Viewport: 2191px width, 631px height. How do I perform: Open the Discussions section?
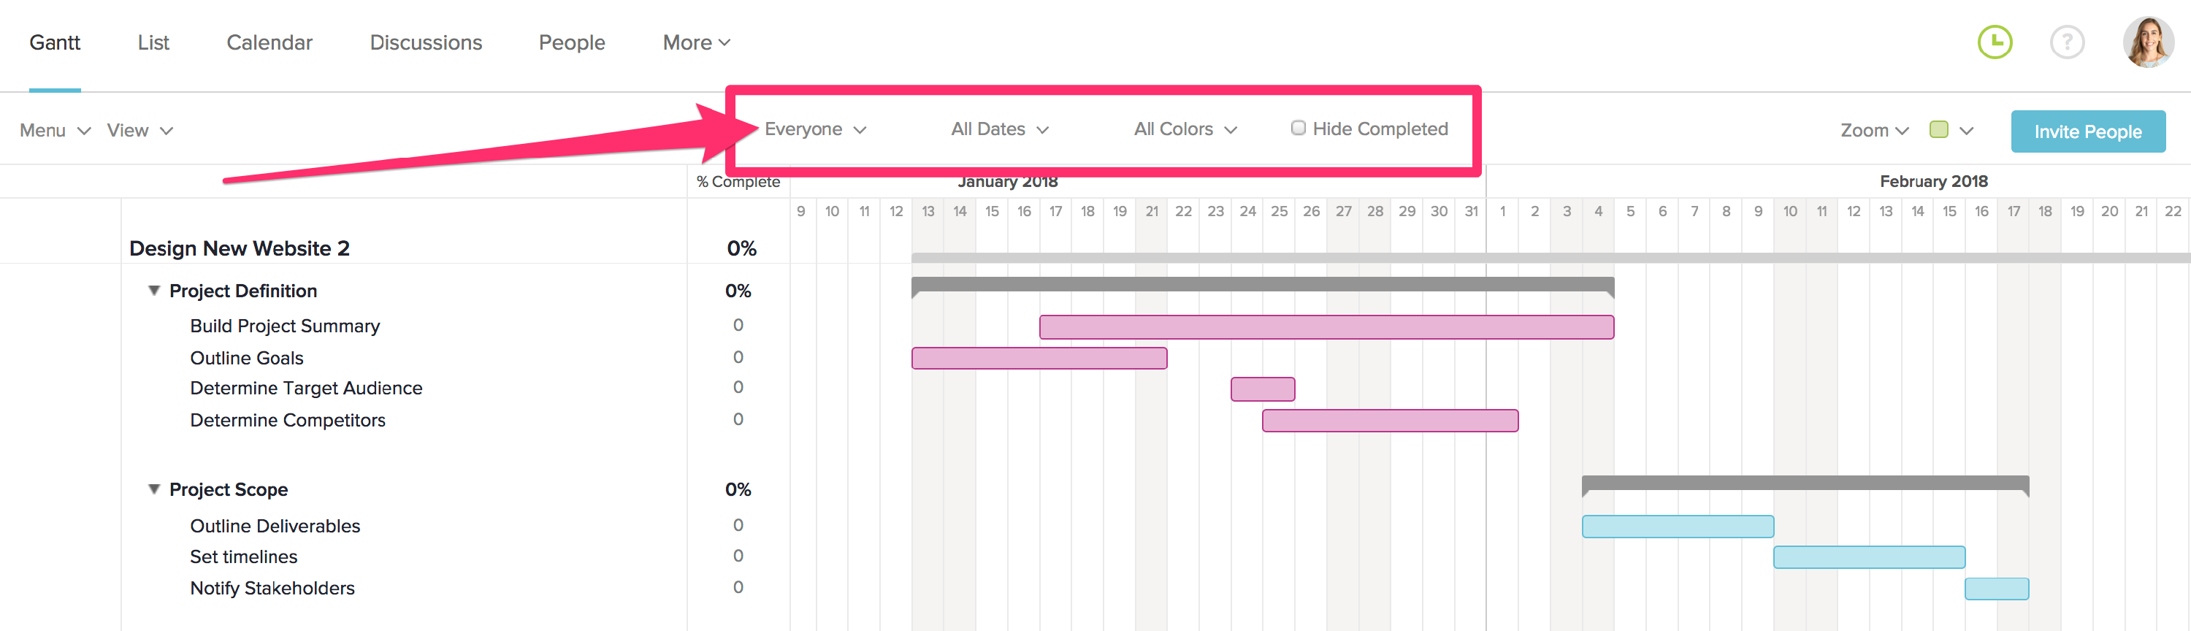[425, 42]
